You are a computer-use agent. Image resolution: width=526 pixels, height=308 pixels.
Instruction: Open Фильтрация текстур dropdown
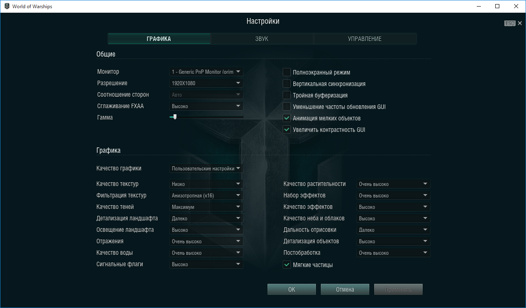206,195
